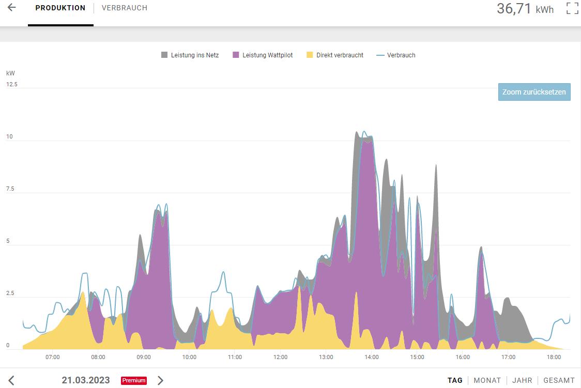The image size is (581, 388).
Task: Toggle the purple Leistung Wattpilot swatch
Action: coord(236,55)
